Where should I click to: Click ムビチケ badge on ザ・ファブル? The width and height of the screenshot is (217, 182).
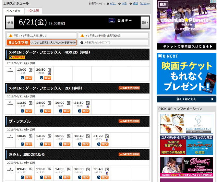pyautogui.click(x=129, y=121)
